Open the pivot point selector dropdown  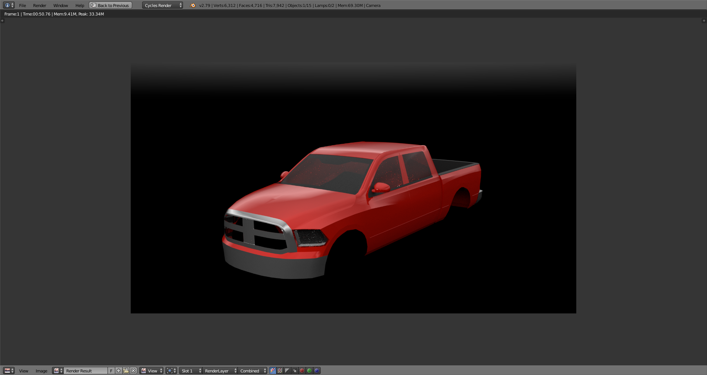tap(171, 371)
